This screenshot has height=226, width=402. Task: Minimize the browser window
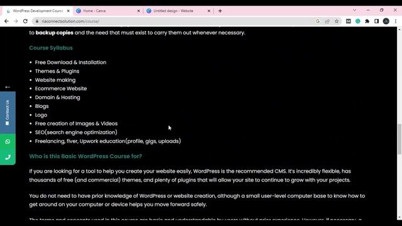tap(368, 10)
